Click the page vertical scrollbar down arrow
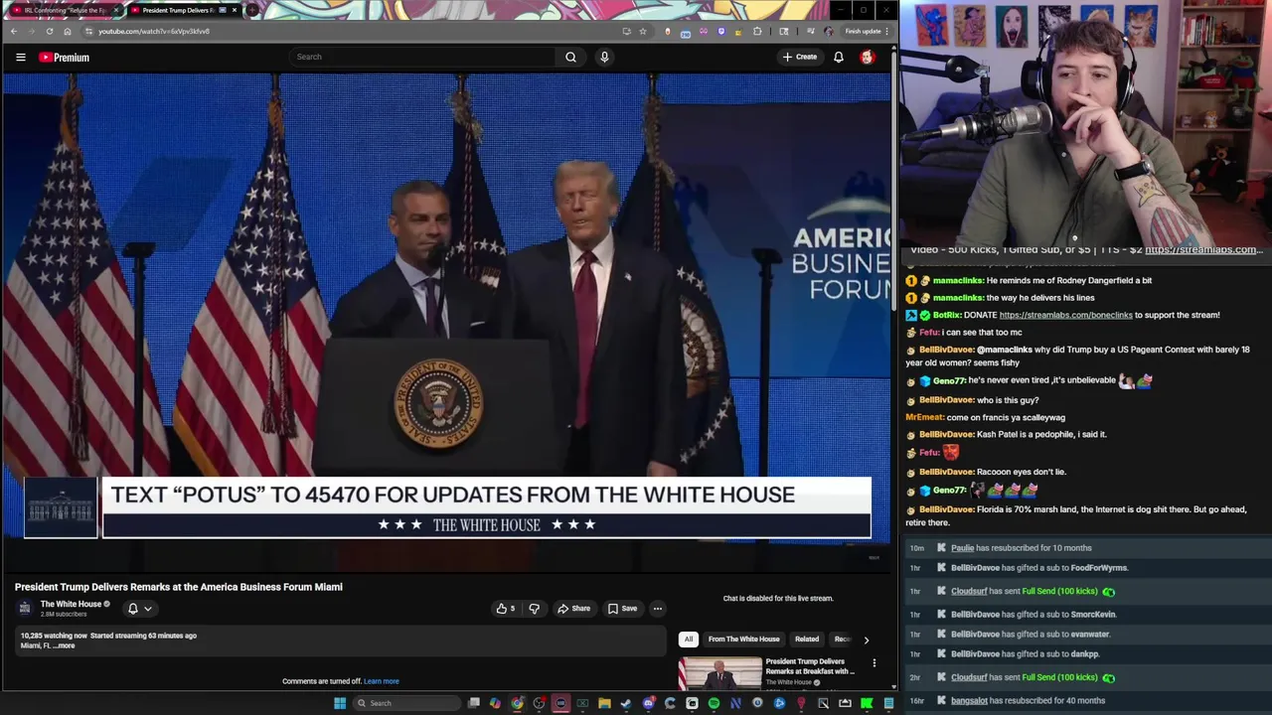The height and width of the screenshot is (715, 1272). pos(893,686)
